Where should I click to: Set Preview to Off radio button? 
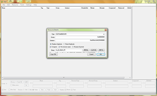click(24, 90)
